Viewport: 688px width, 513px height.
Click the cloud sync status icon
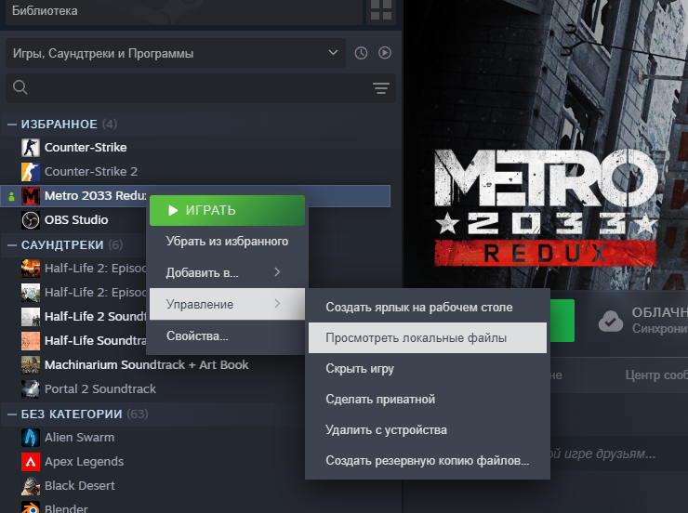pos(610,322)
